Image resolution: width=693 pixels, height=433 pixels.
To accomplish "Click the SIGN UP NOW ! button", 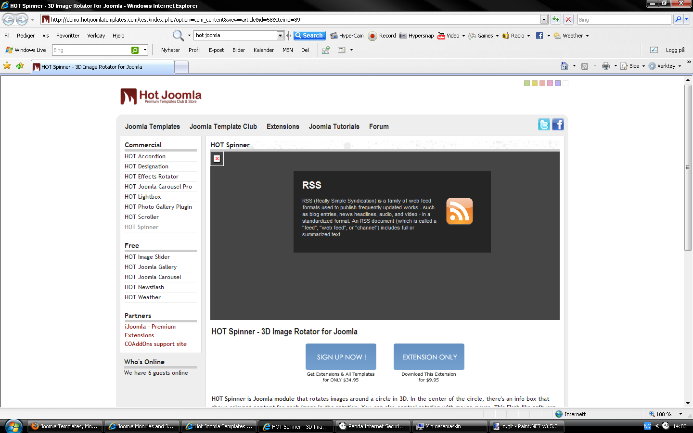I will pyautogui.click(x=341, y=357).
